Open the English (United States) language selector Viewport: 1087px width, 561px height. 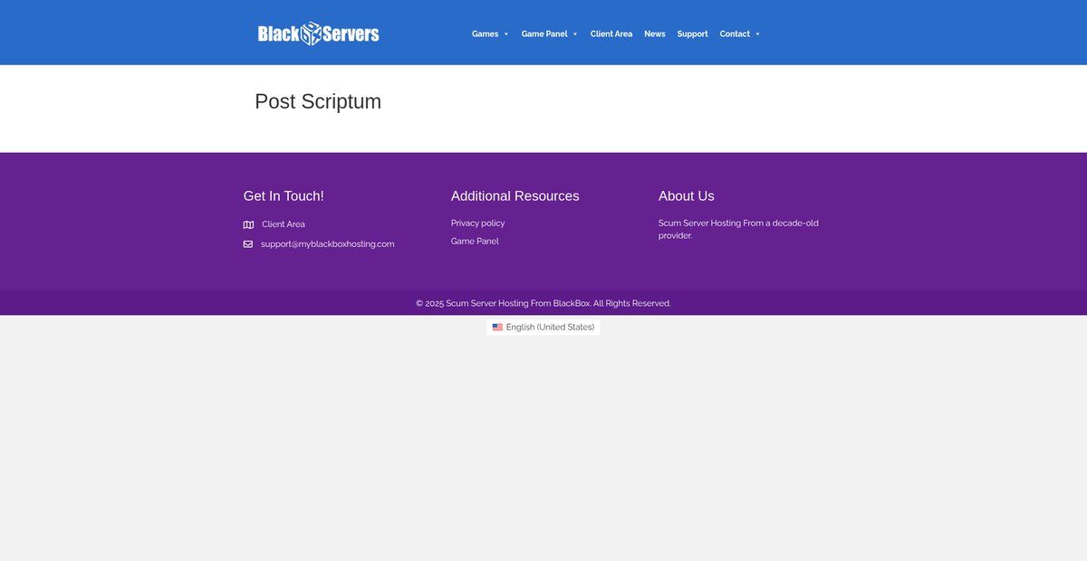tap(543, 327)
